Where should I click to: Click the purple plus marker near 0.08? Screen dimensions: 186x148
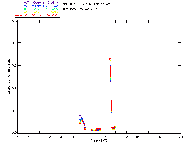pyautogui.click(x=80, y=115)
